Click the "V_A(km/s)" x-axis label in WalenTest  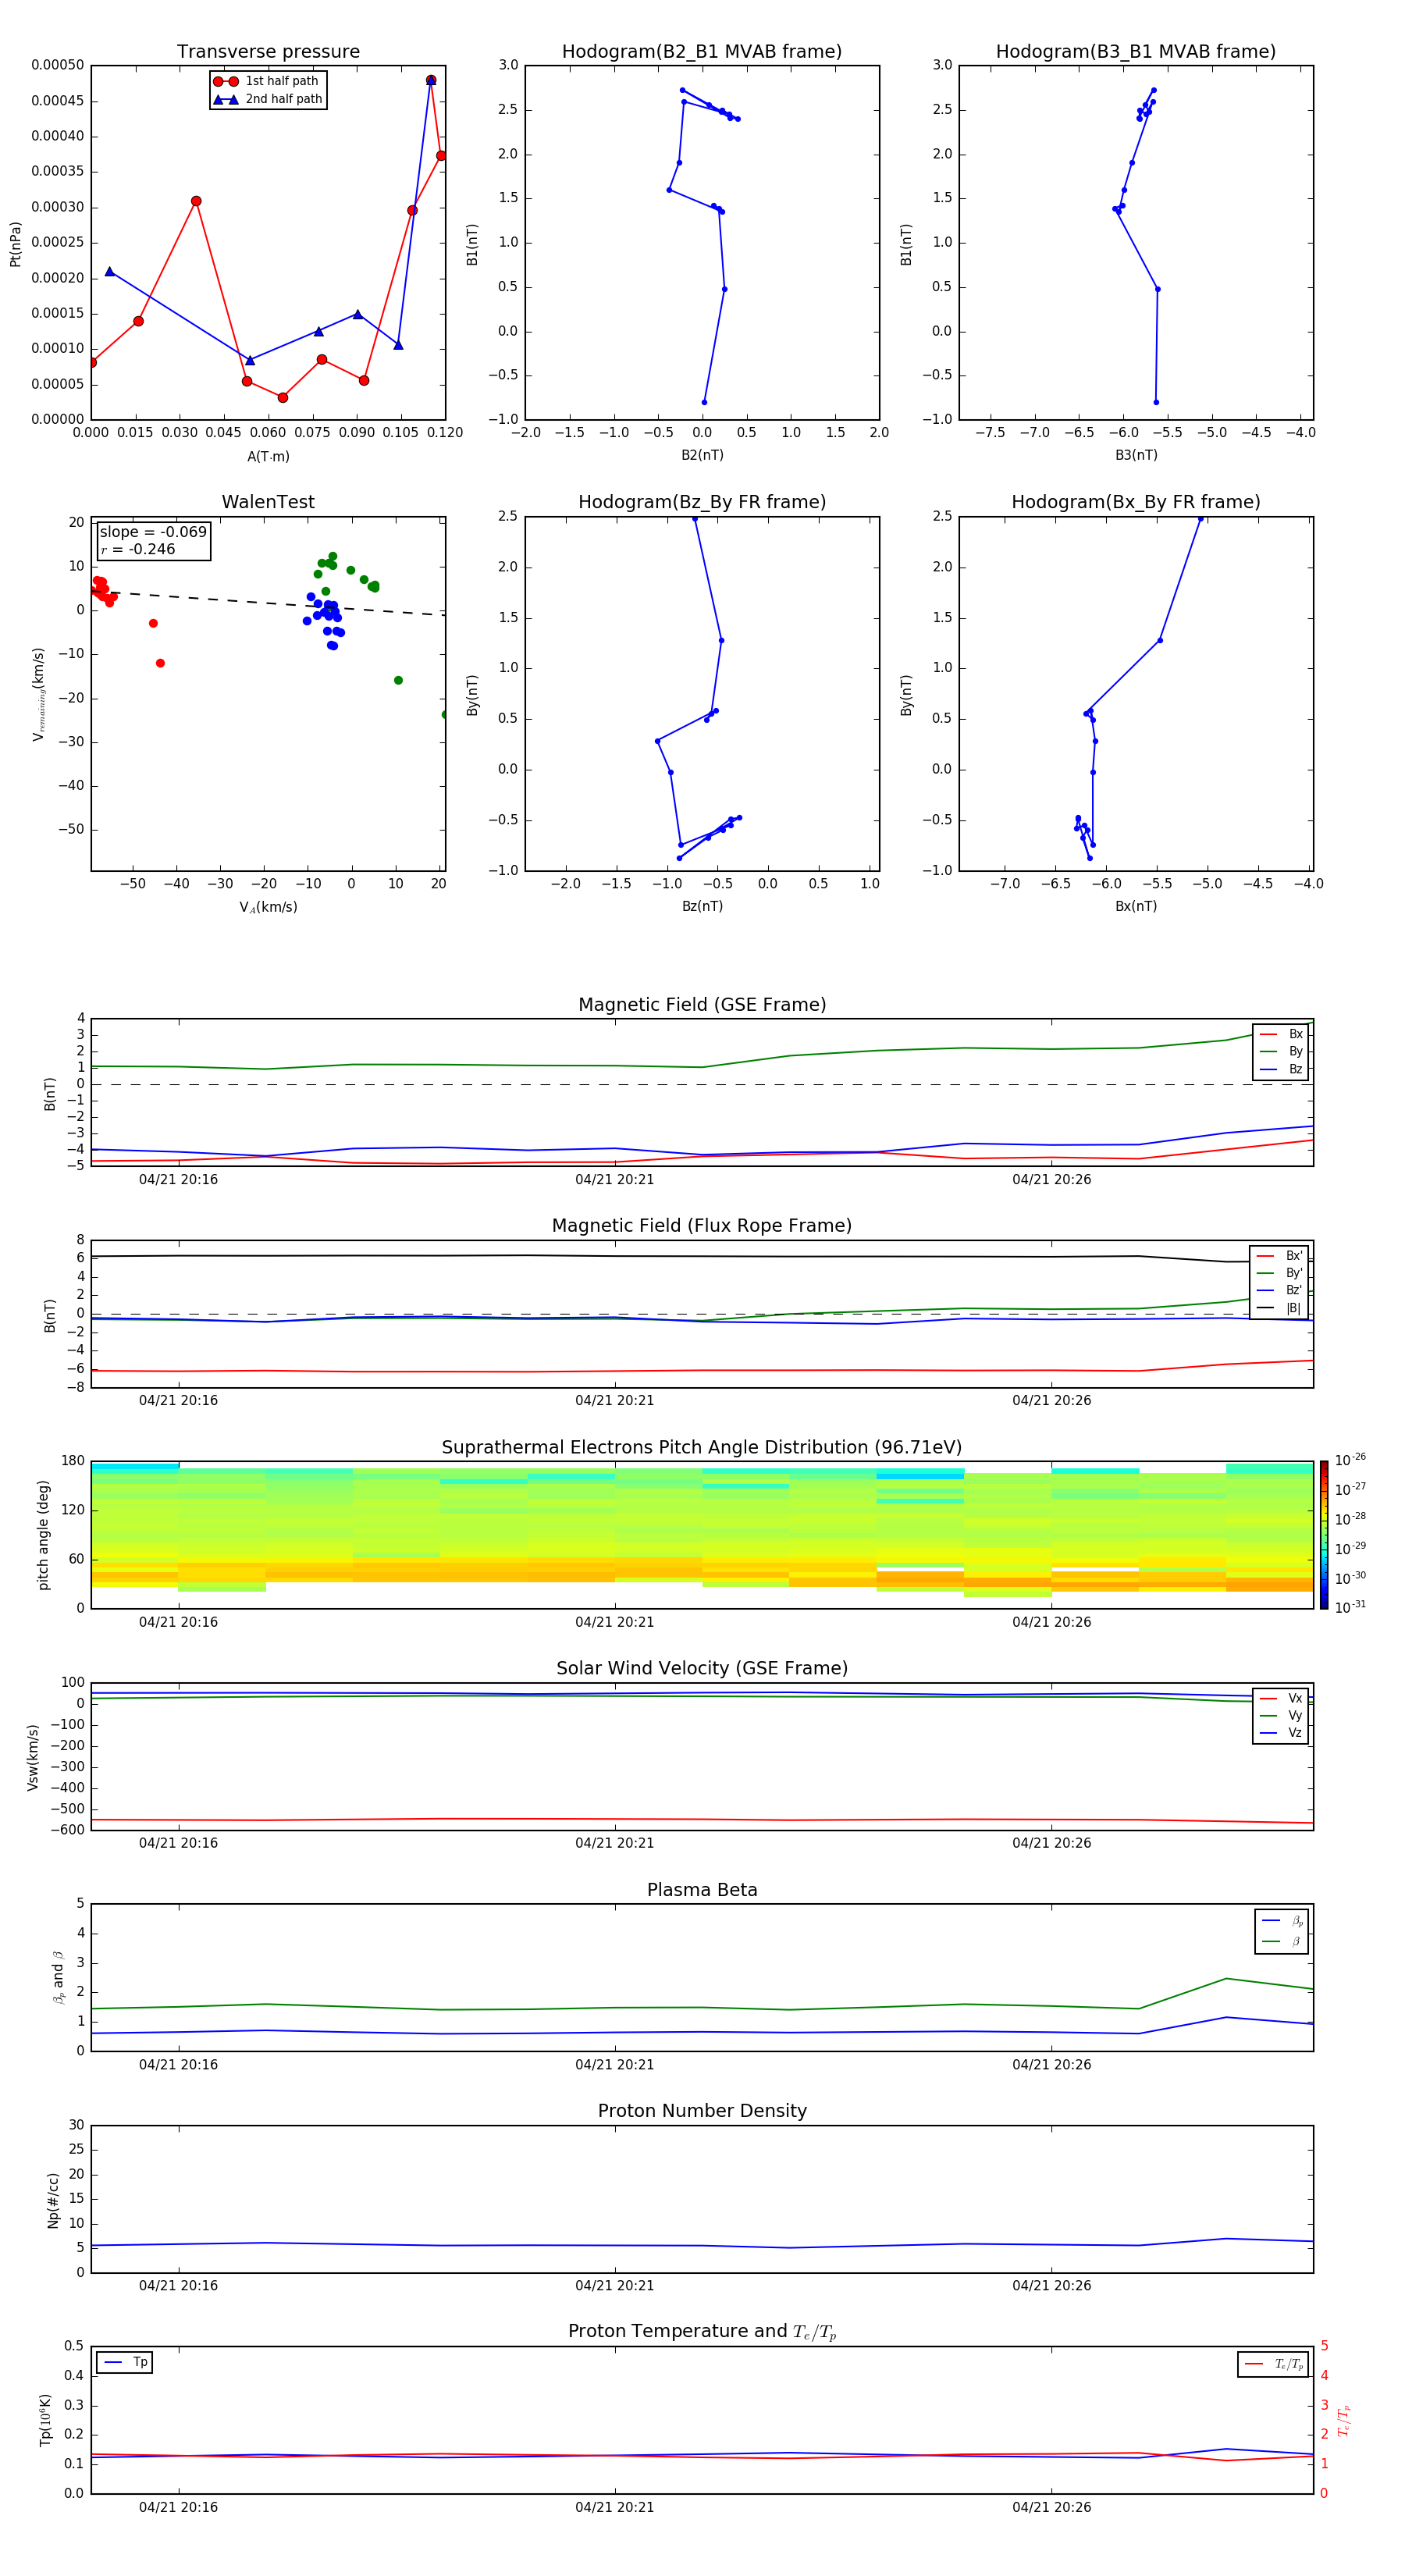point(268,907)
